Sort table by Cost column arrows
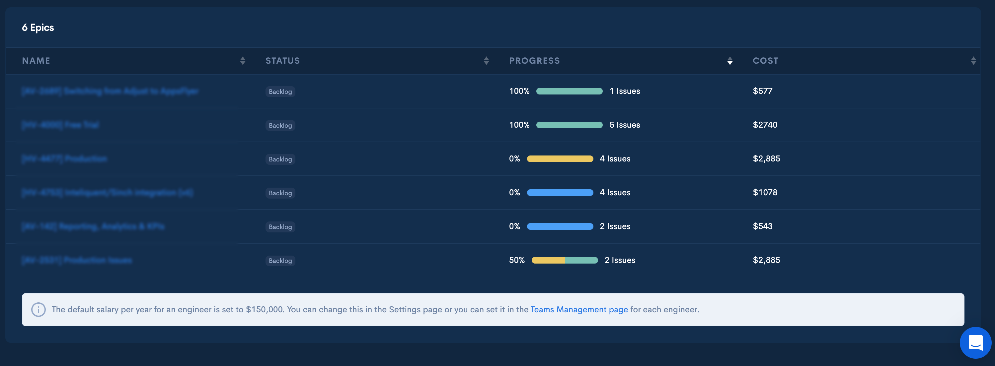Viewport: 995px width, 366px height. 973,61
